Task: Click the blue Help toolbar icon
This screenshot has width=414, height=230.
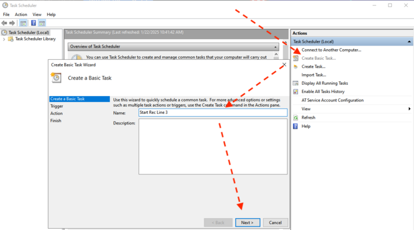Action: (x=33, y=23)
